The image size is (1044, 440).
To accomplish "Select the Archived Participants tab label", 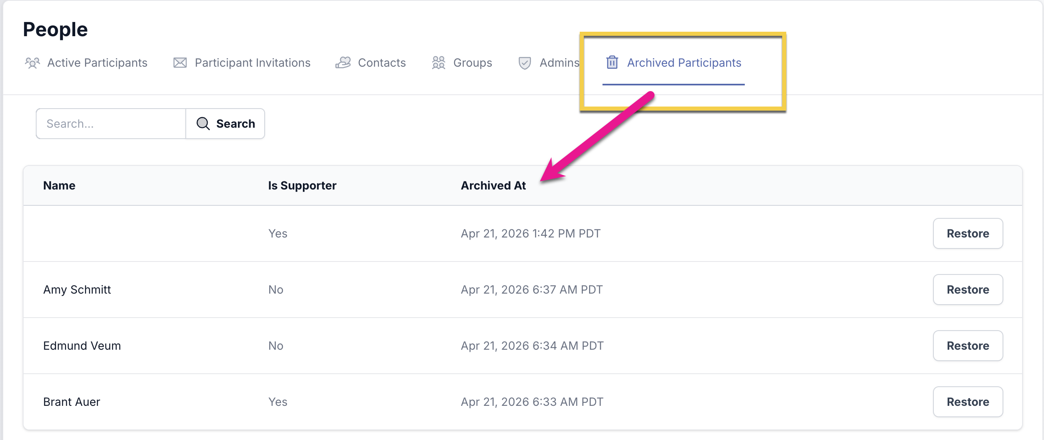I will click(684, 63).
